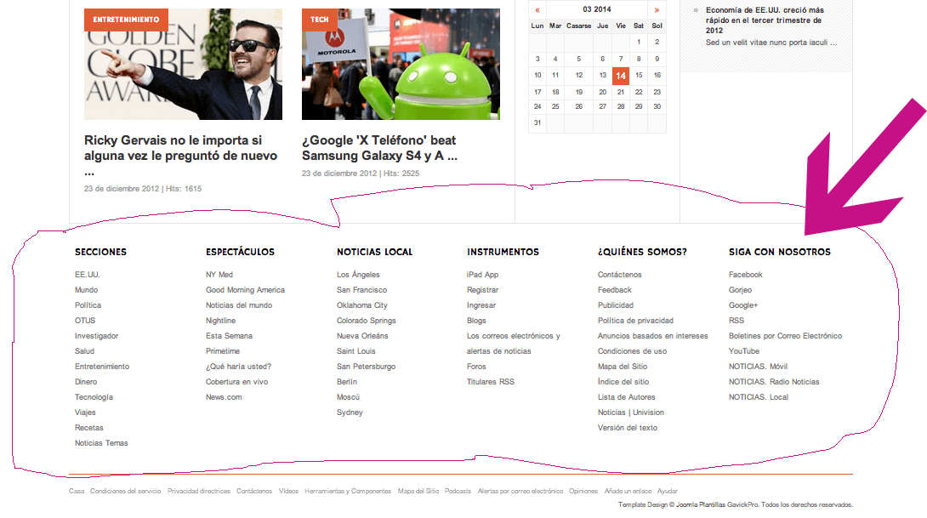Open Recetas link

pos(89,428)
